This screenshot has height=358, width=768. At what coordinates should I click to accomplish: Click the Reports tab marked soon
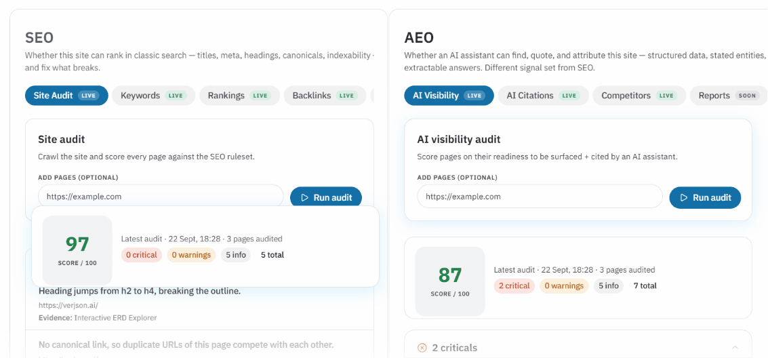pos(728,96)
